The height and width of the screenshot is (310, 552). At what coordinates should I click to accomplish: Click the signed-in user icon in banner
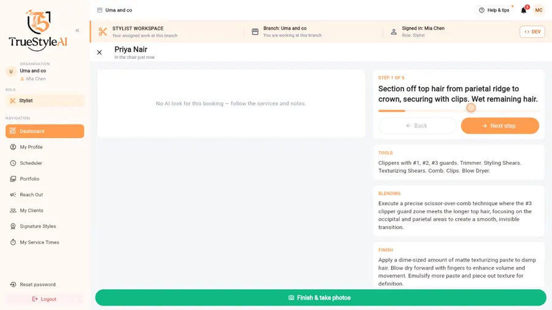pos(394,32)
